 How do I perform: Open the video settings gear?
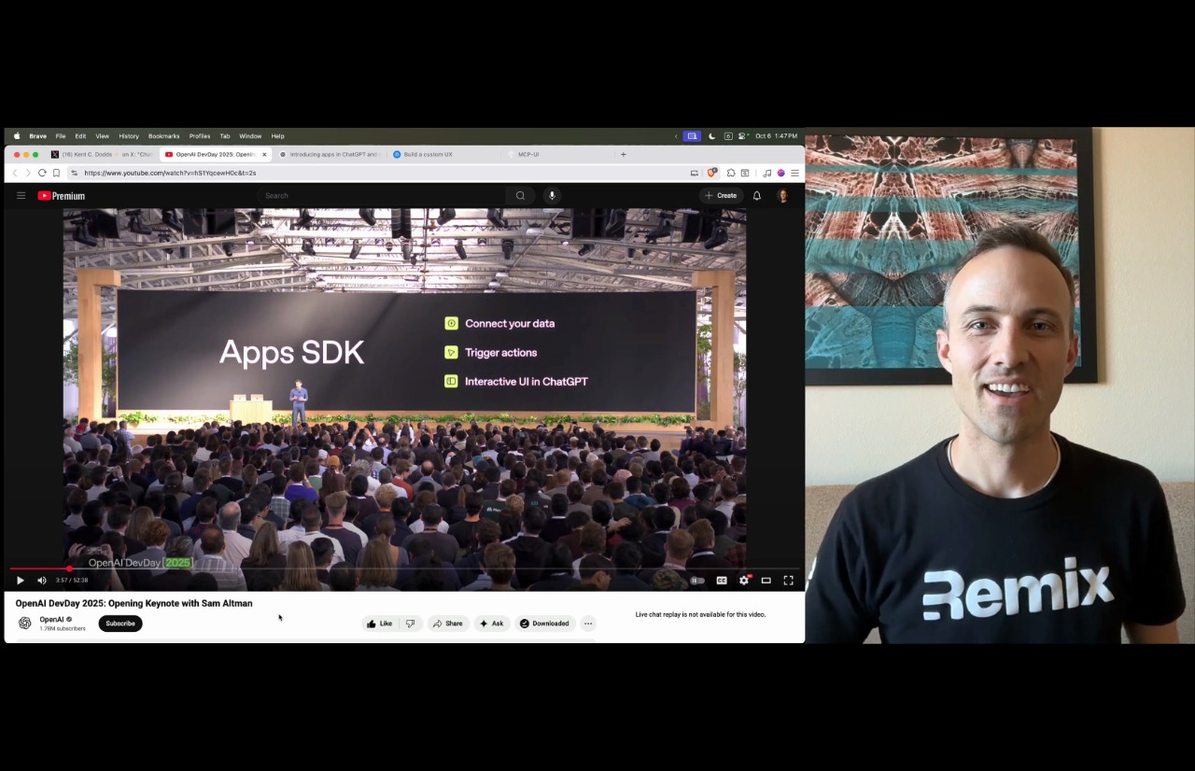pyautogui.click(x=744, y=581)
